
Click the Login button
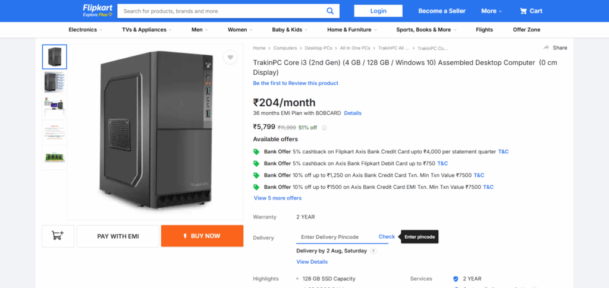[x=378, y=11]
